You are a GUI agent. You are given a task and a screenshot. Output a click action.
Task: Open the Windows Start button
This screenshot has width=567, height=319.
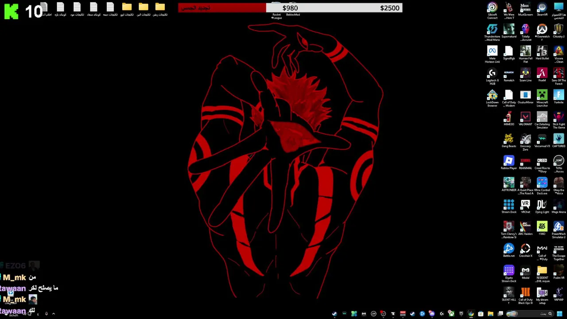pos(559,314)
